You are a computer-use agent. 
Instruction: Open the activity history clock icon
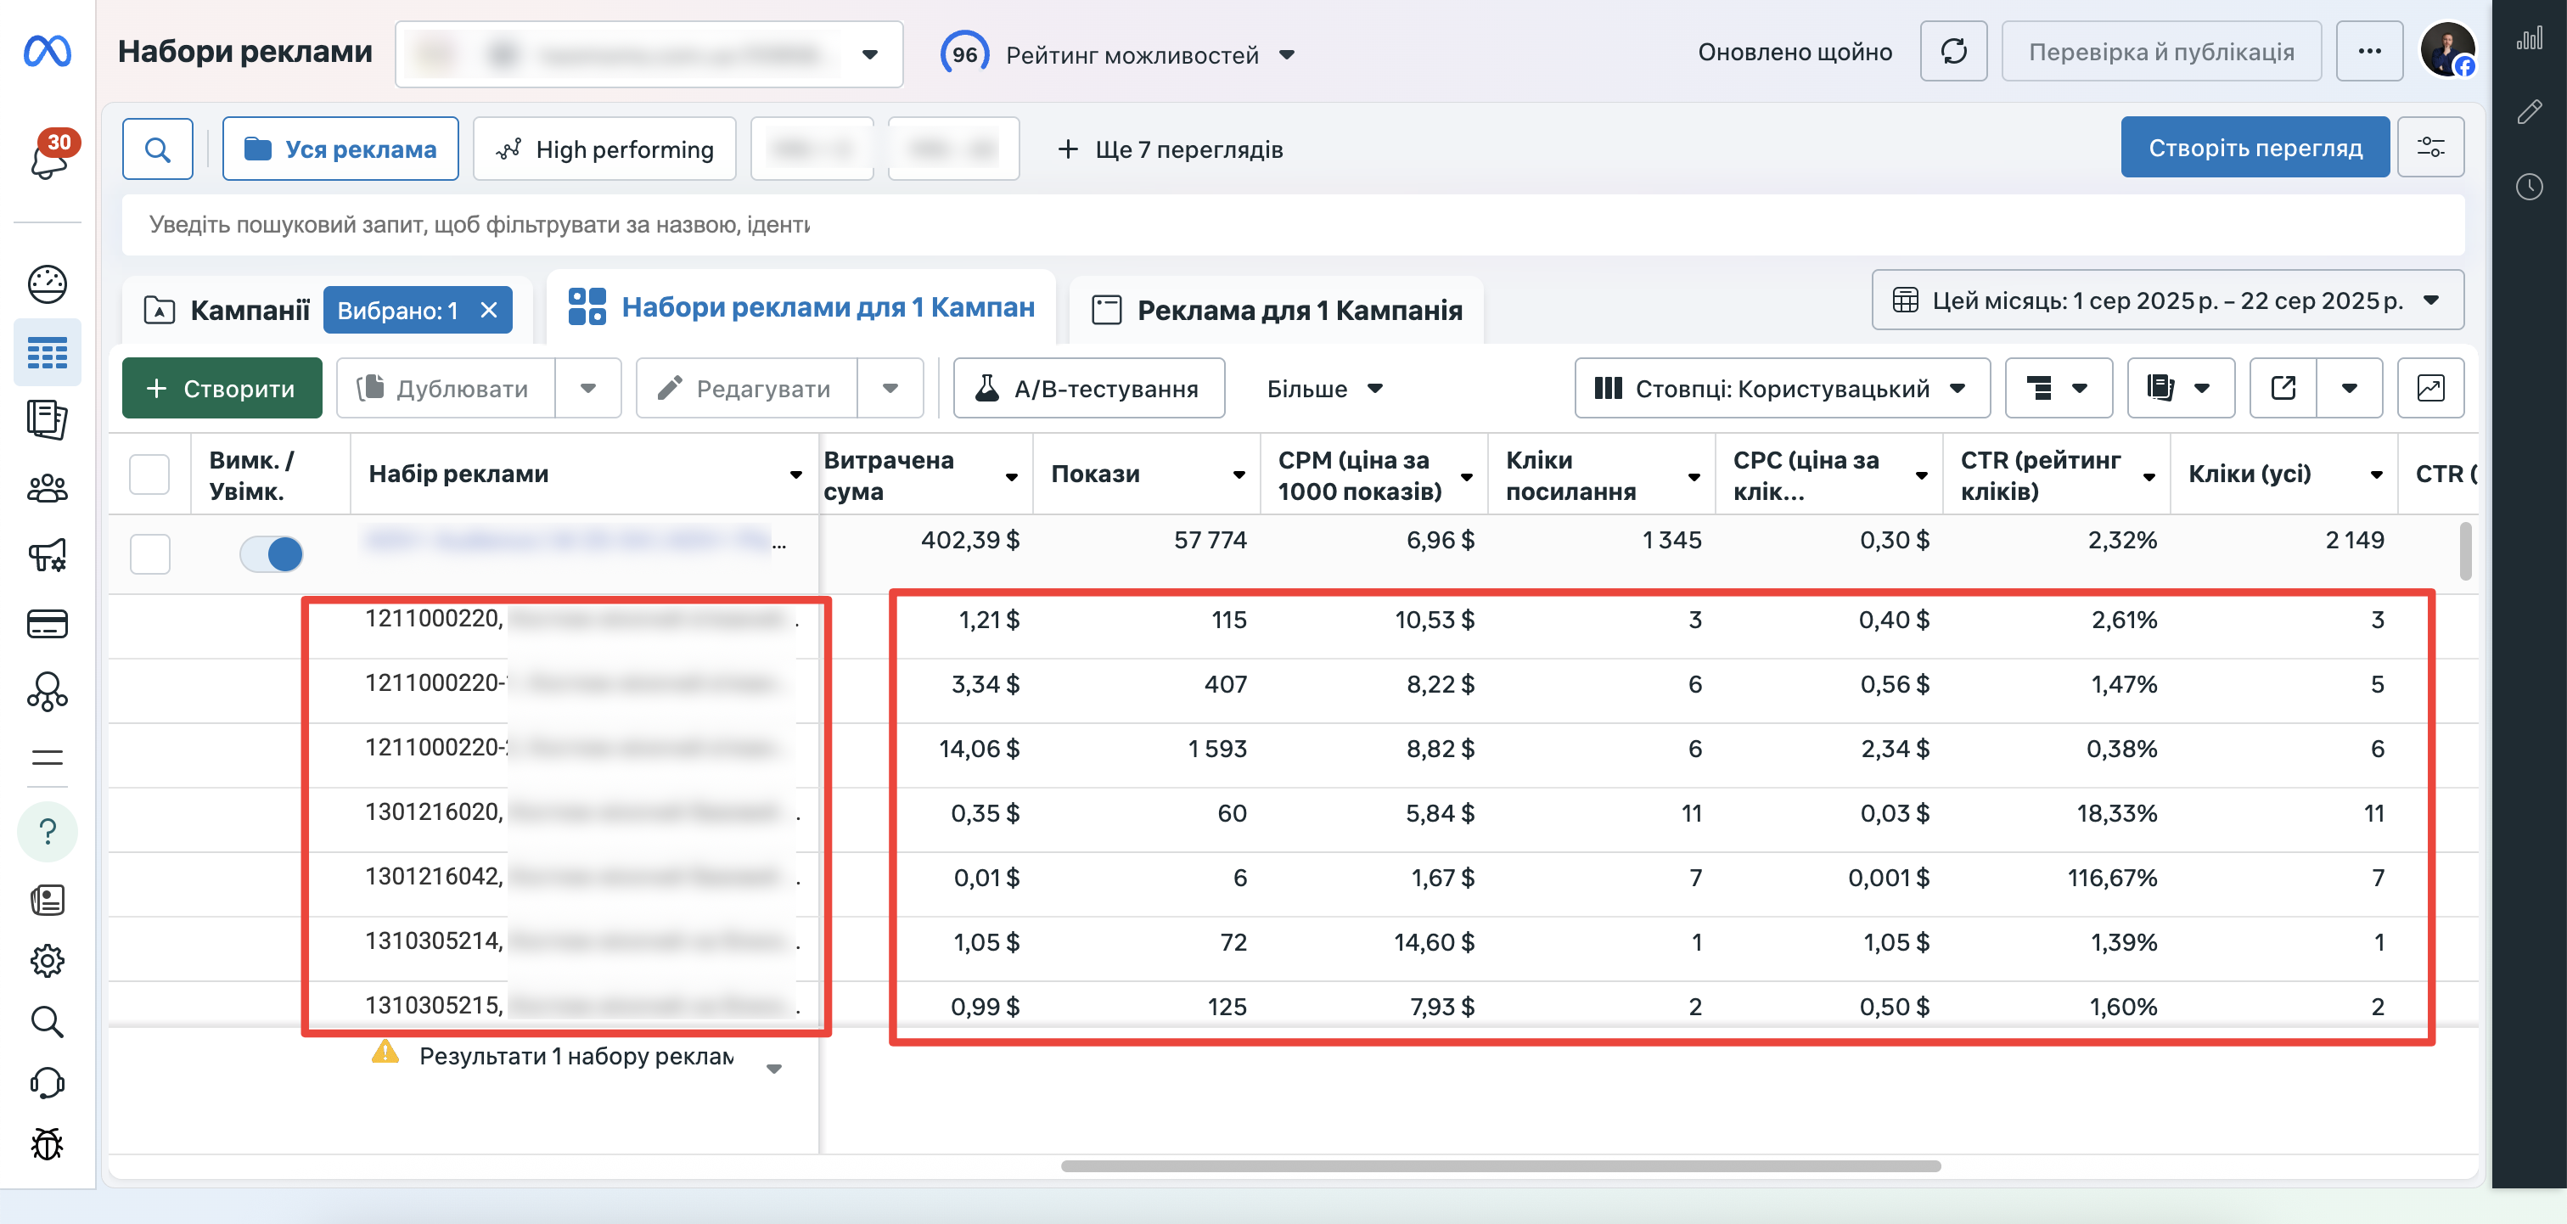(x=2529, y=187)
